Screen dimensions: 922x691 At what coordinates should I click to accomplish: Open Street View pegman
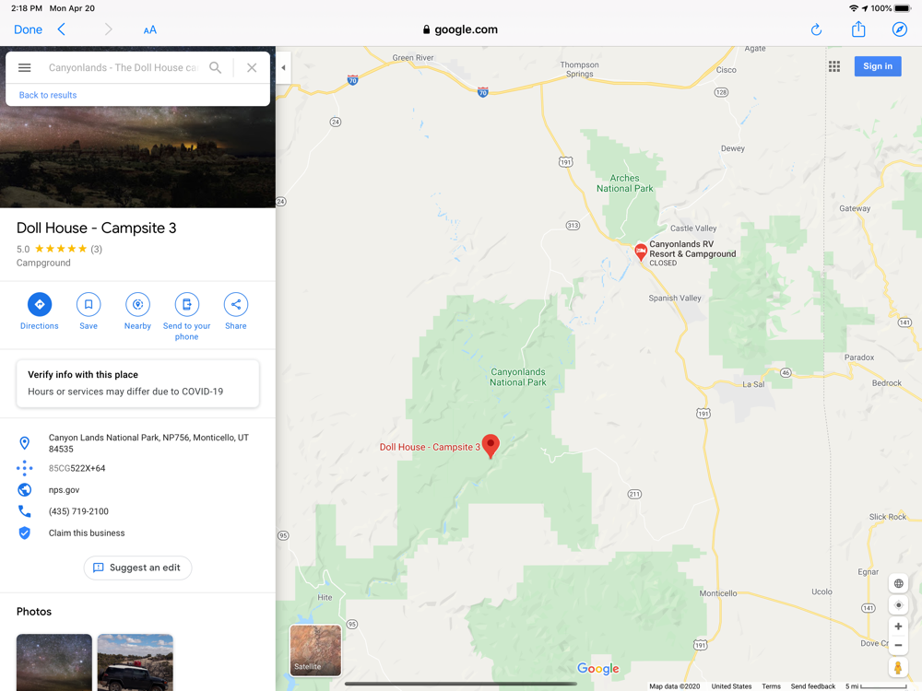pos(898,667)
